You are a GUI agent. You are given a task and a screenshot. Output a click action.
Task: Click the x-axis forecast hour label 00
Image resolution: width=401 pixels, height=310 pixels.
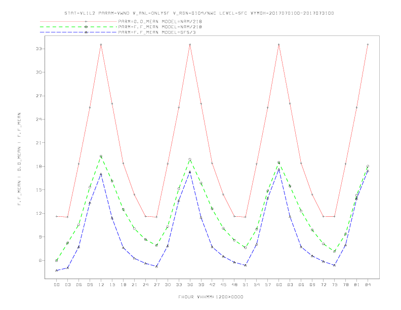click(x=57, y=285)
